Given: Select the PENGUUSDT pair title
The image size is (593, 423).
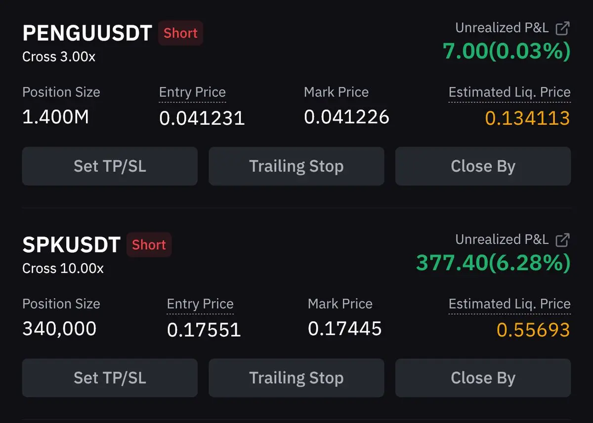Looking at the screenshot, I should [x=87, y=33].
